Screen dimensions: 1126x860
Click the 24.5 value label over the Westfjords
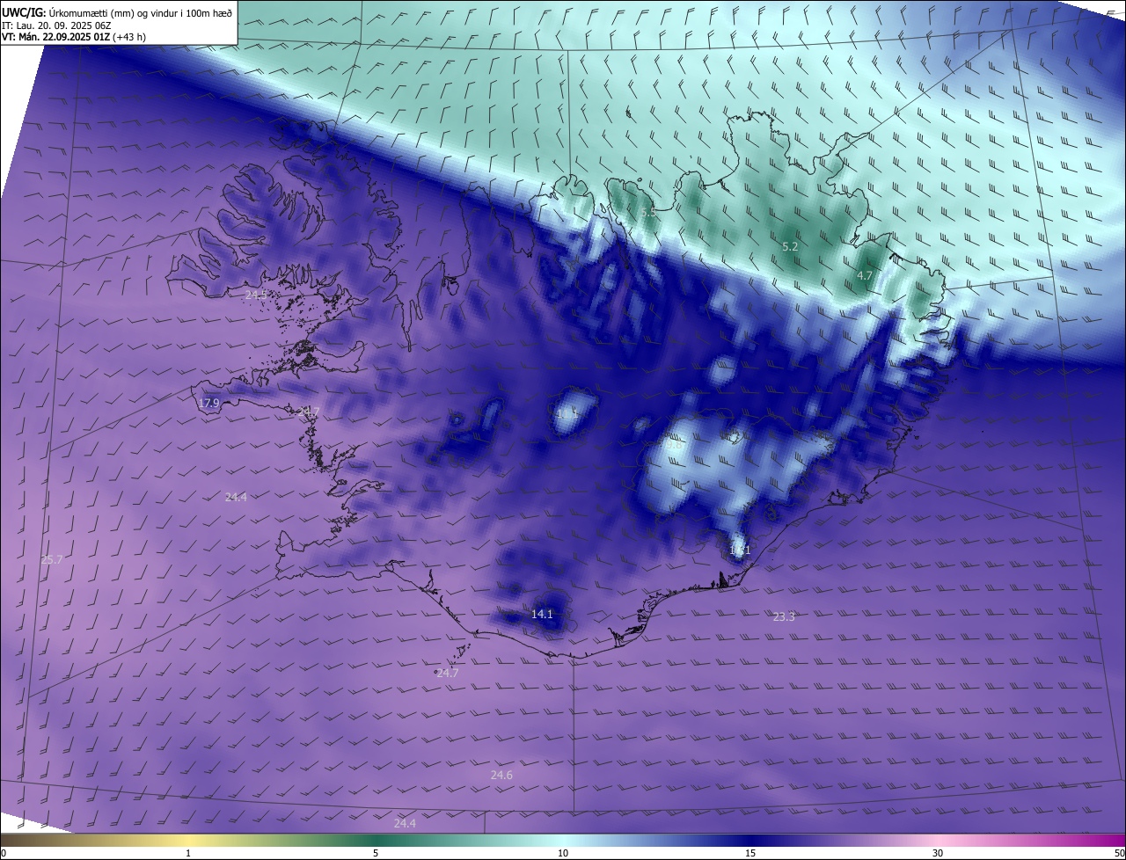256,295
